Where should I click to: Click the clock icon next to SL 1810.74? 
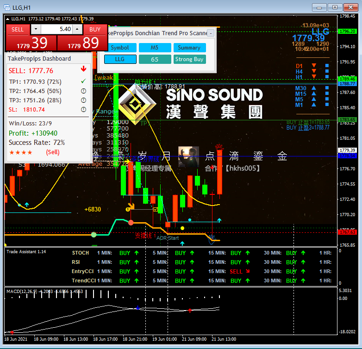tap(84, 109)
